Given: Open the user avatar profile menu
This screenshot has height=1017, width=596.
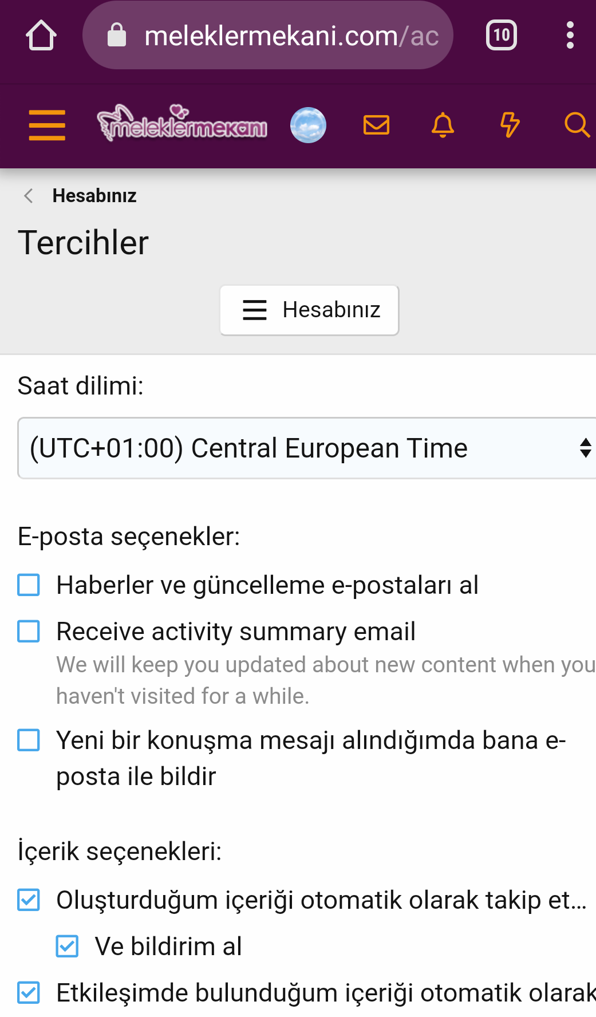Looking at the screenshot, I should [308, 125].
